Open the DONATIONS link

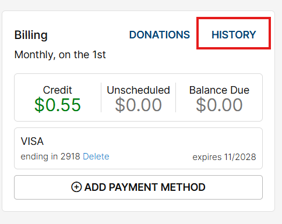[160, 35]
